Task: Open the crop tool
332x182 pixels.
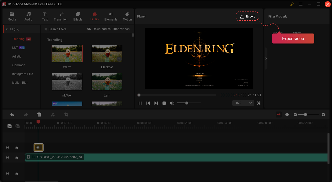Action: coord(66,114)
